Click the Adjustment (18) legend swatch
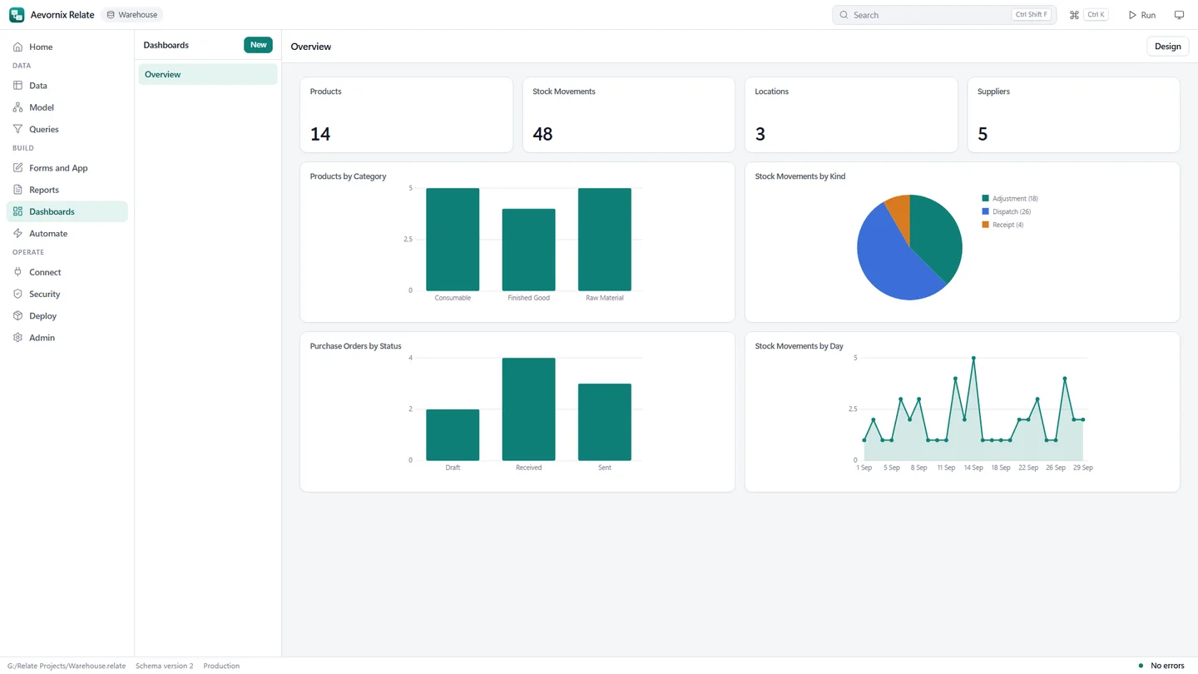Screen dimensions: 1198x674 (x=986, y=199)
